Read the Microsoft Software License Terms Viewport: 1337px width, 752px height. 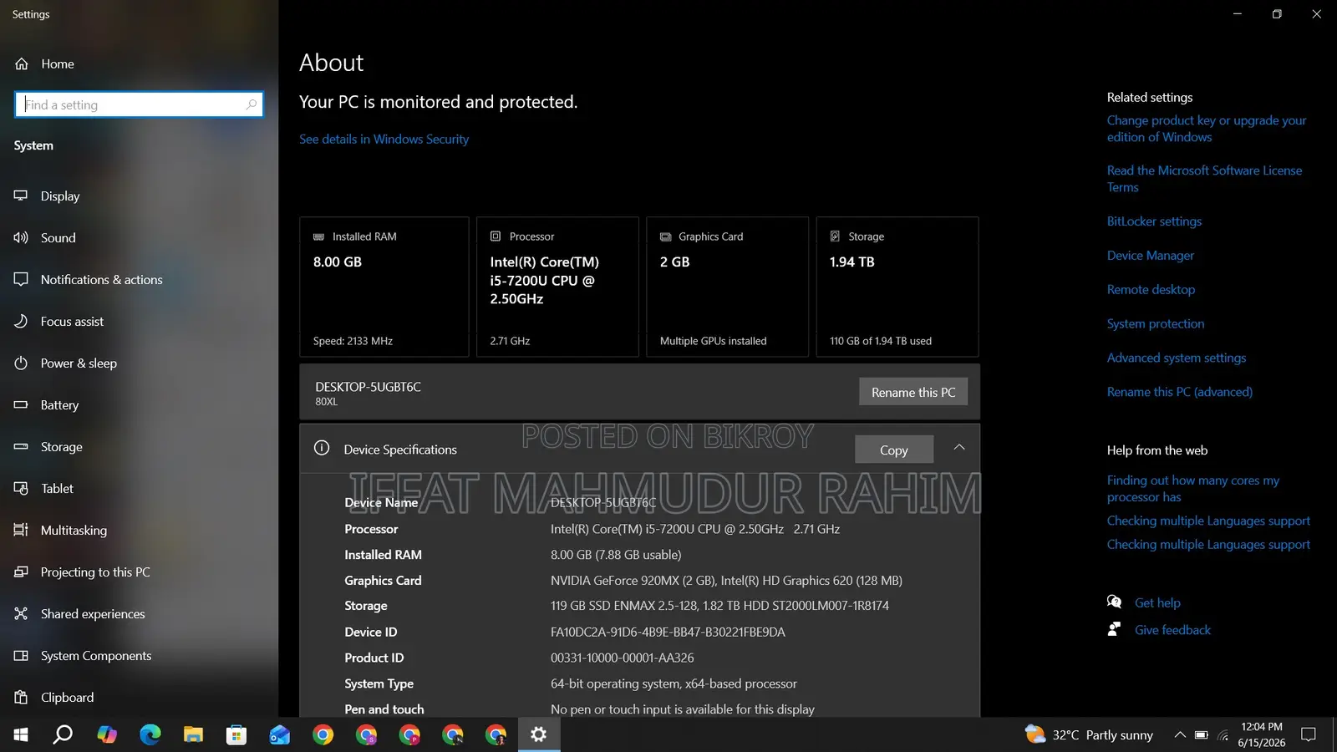click(1204, 179)
